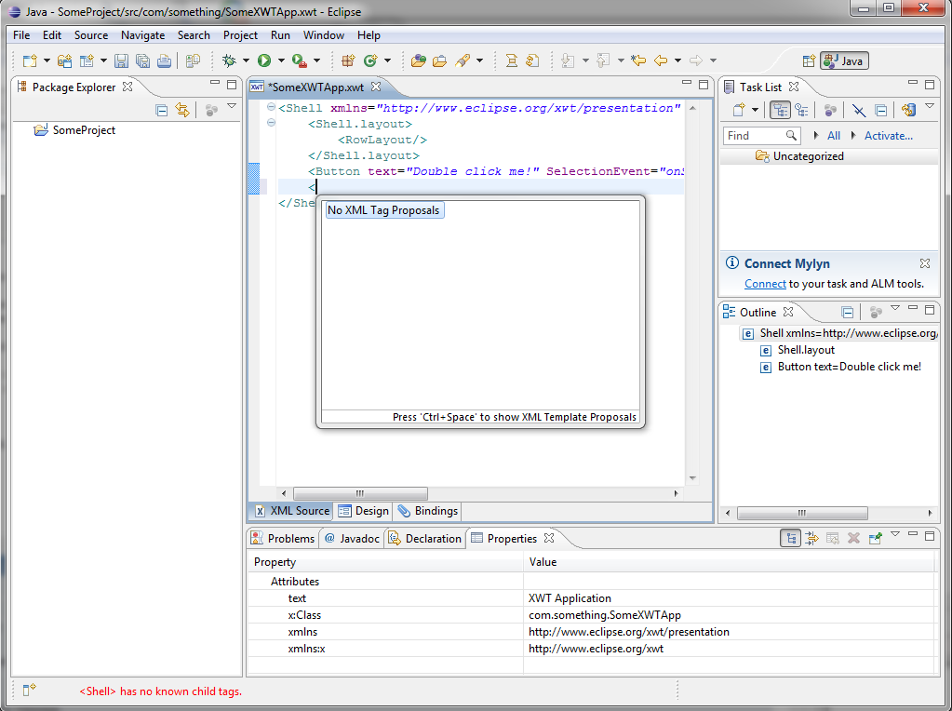Click the Activate... link in Task List
The image size is (952, 711).
(888, 135)
